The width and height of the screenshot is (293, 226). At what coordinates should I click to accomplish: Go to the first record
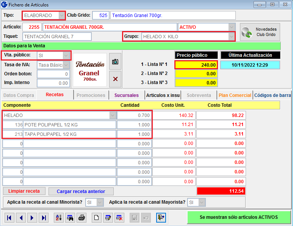9,218
